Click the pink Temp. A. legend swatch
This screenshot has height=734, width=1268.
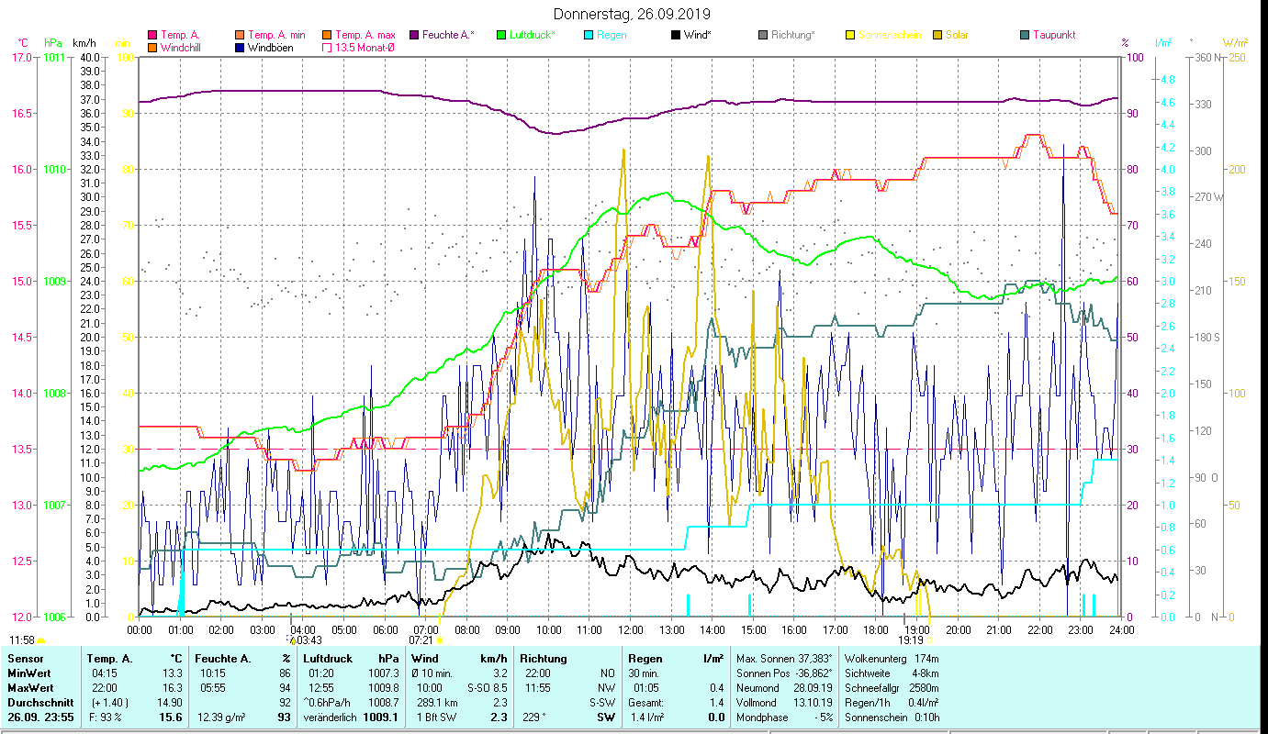[152, 35]
